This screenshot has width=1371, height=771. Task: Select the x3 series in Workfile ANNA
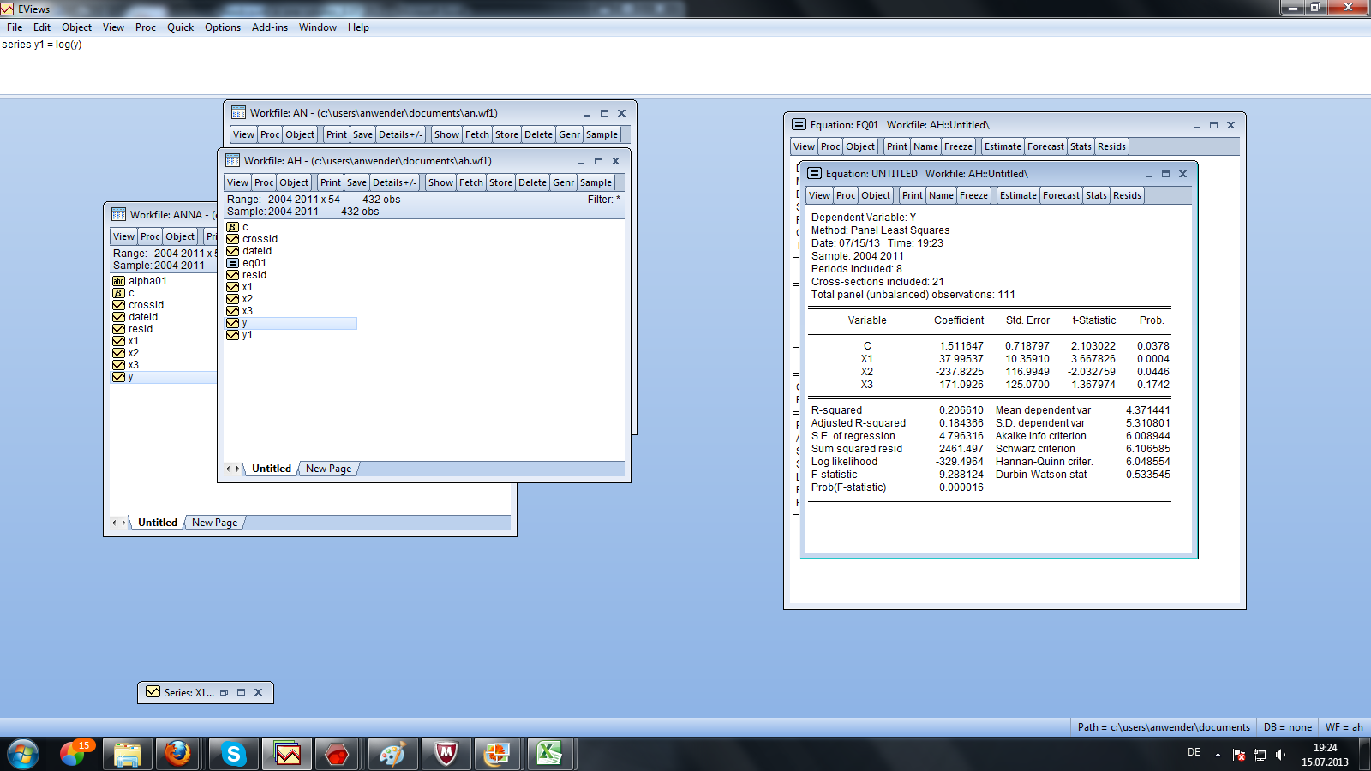(126, 365)
